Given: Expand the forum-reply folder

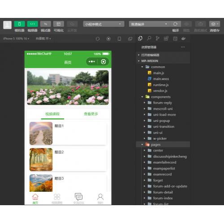Looking at the screenshot, I should click(163, 103).
